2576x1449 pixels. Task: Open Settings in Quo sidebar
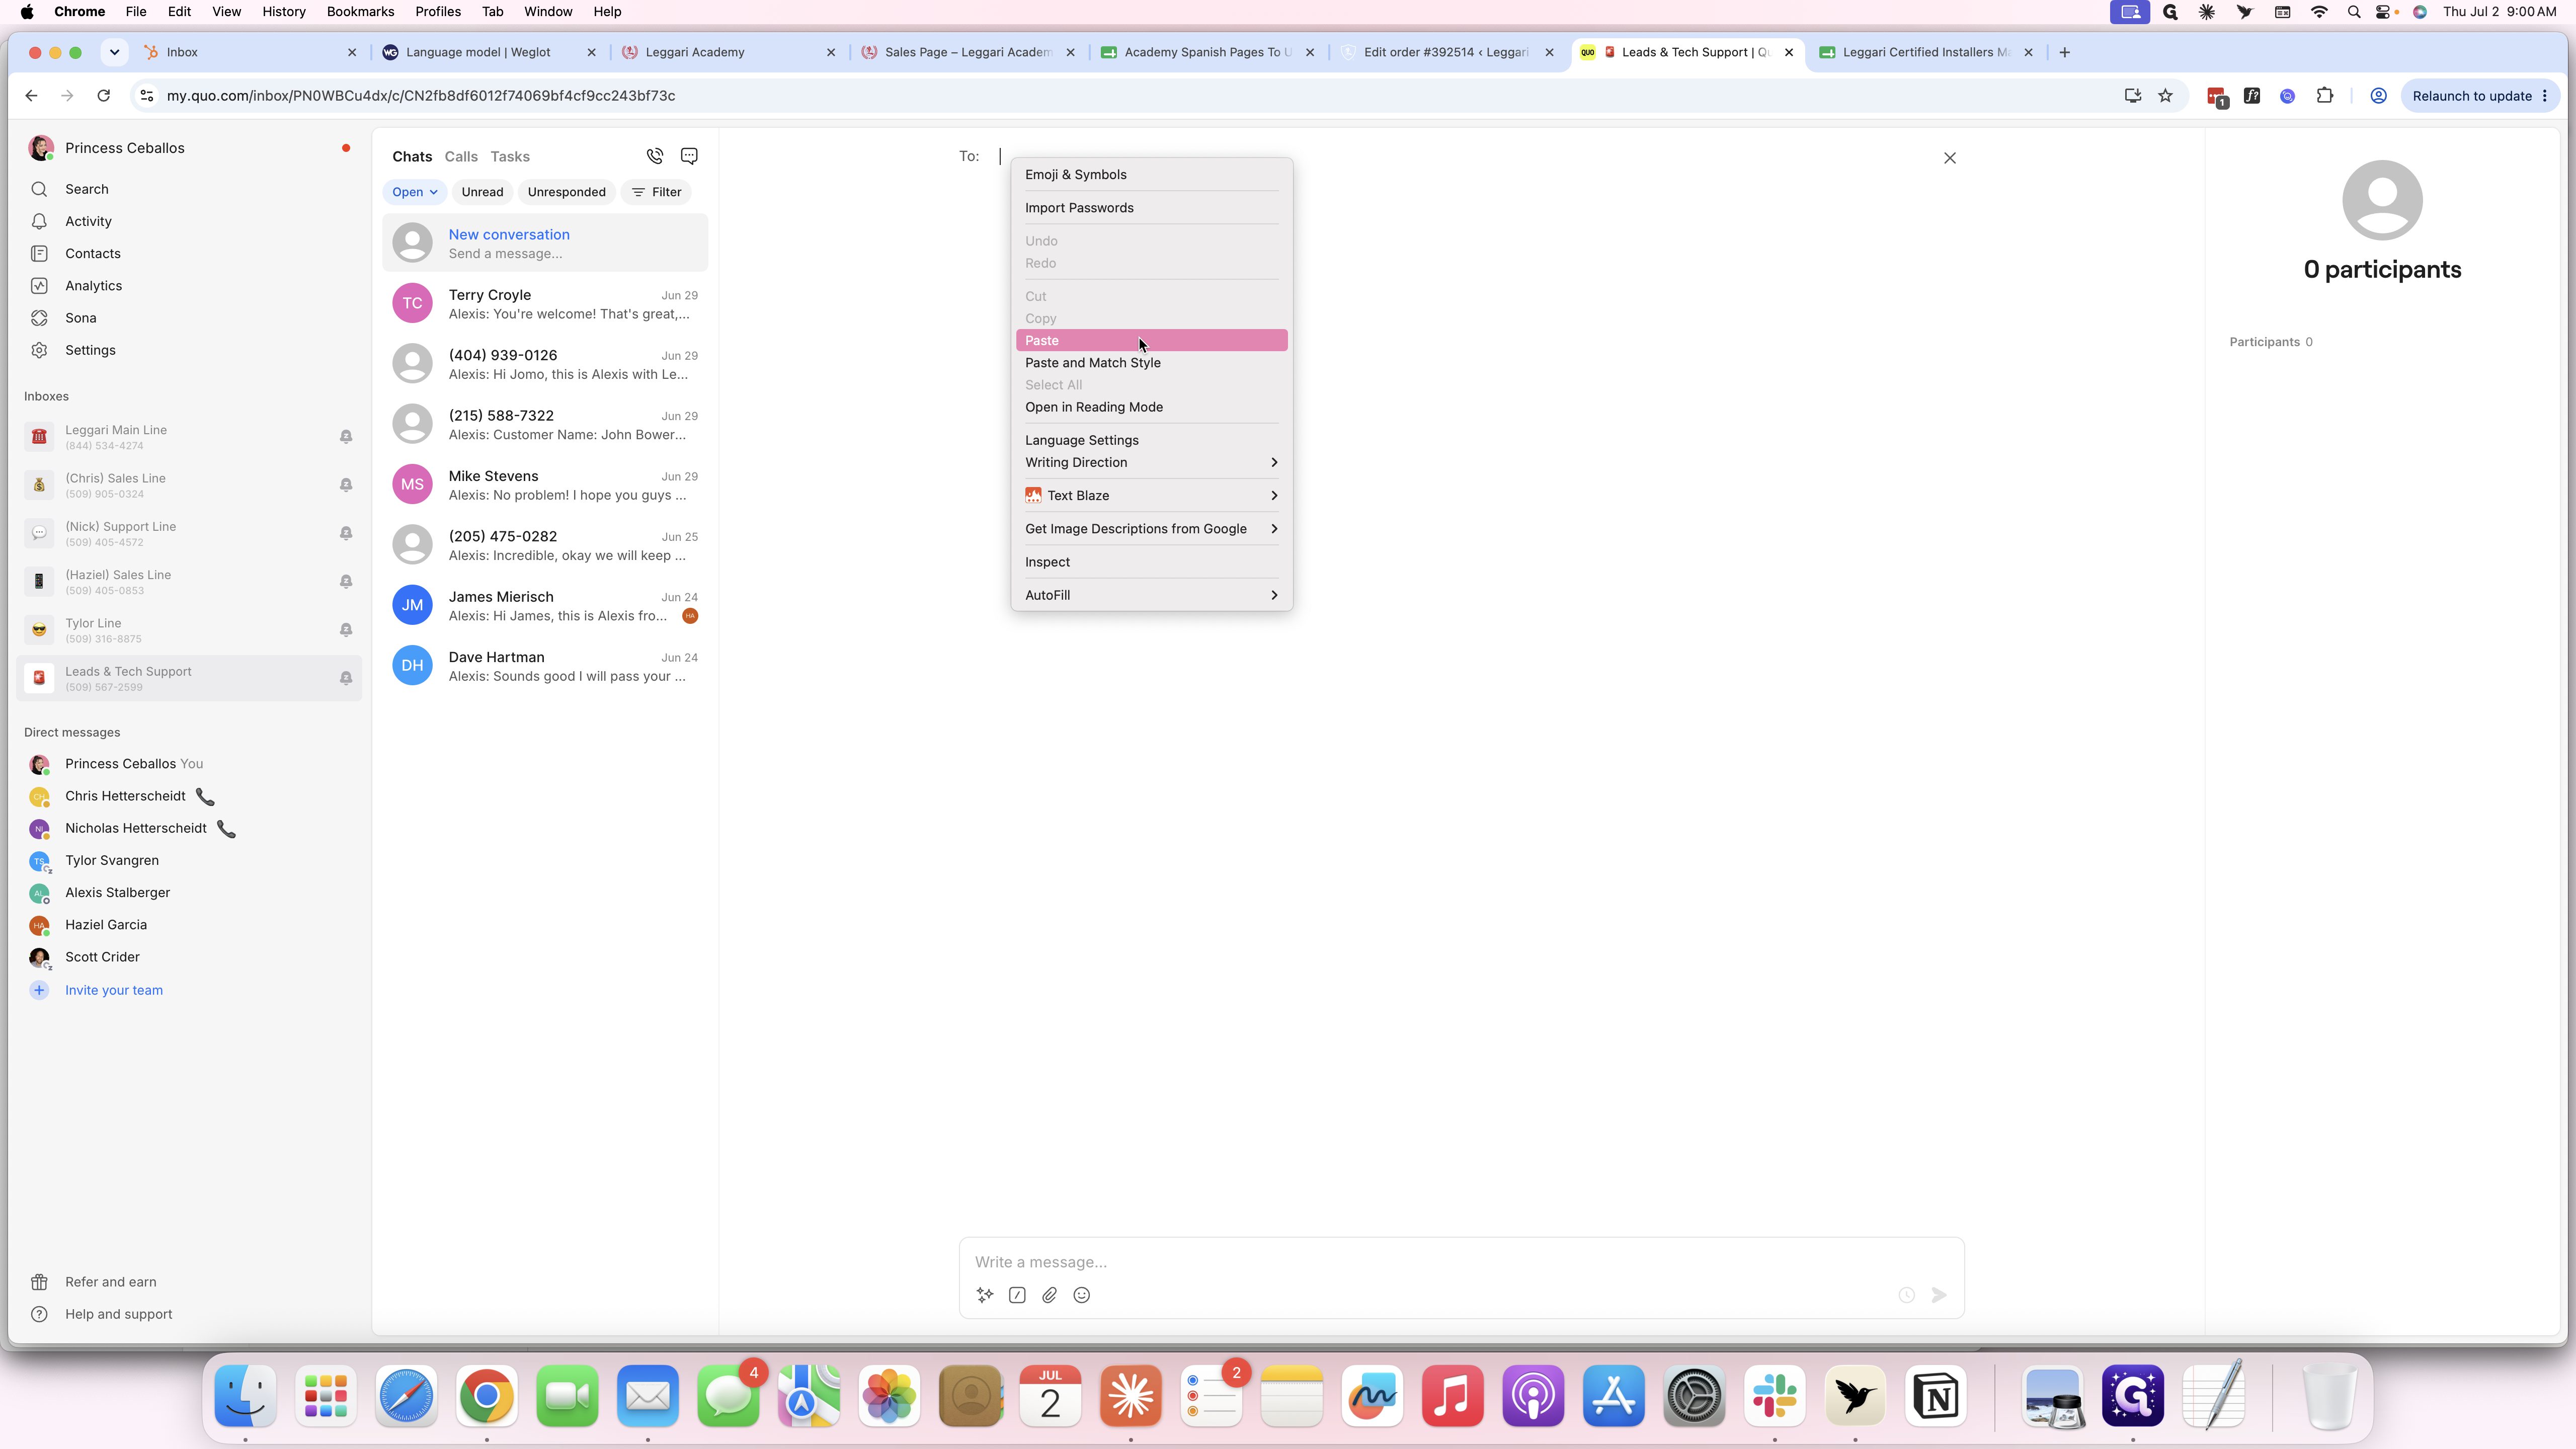tap(189, 350)
